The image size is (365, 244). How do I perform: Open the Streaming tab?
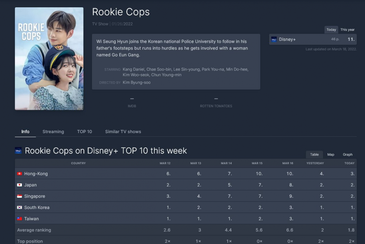click(53, 132)
